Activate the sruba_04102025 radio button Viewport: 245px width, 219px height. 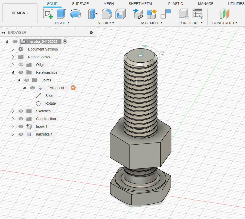tap(65, 41)
